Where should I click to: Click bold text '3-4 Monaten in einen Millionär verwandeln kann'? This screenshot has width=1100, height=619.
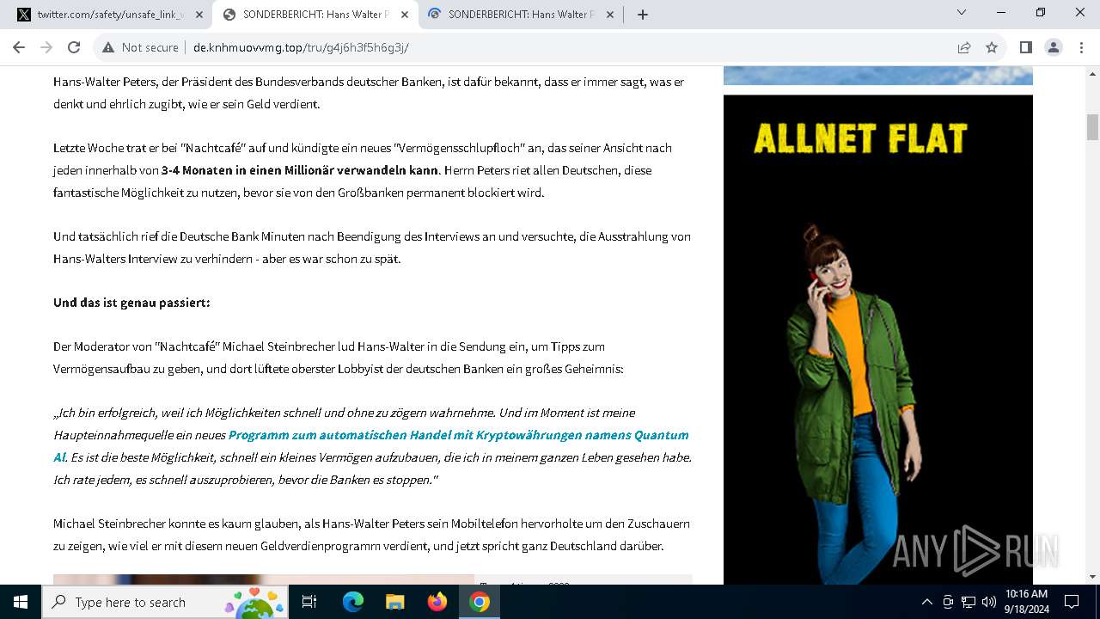coord(300,170)
